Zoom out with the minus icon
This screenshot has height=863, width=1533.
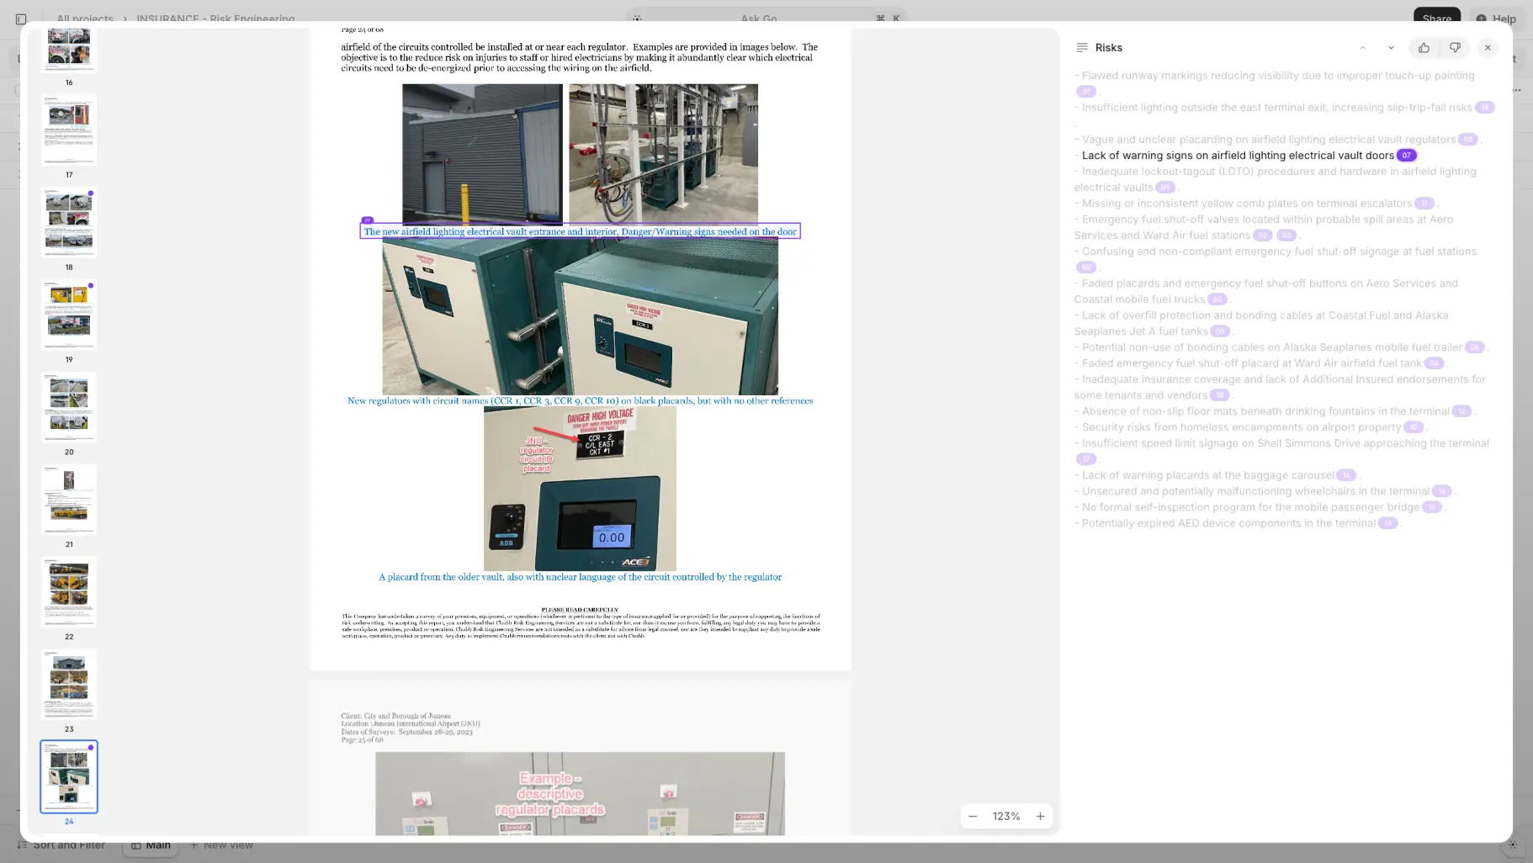(x=973, y=816)
